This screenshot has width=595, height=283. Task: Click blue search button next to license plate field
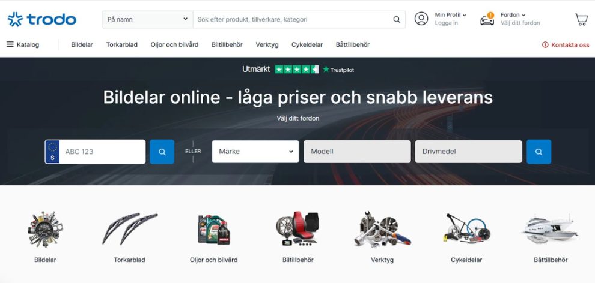[x=162, y=152]
